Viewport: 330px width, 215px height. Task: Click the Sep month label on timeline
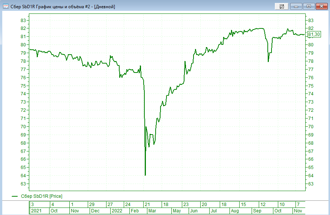257,211
